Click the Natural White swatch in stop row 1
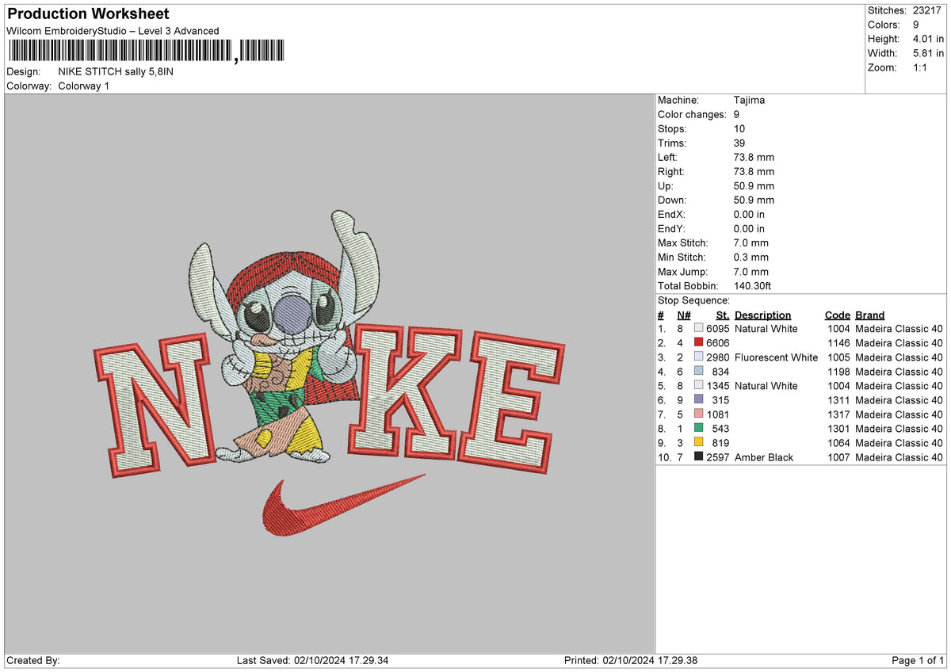951x672 pixels. [x=698, y=329]
